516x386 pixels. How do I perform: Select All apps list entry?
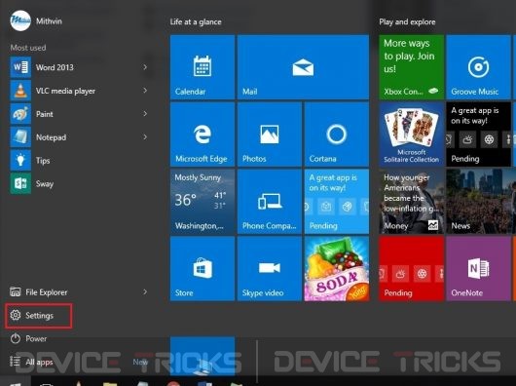pos(31,362)
